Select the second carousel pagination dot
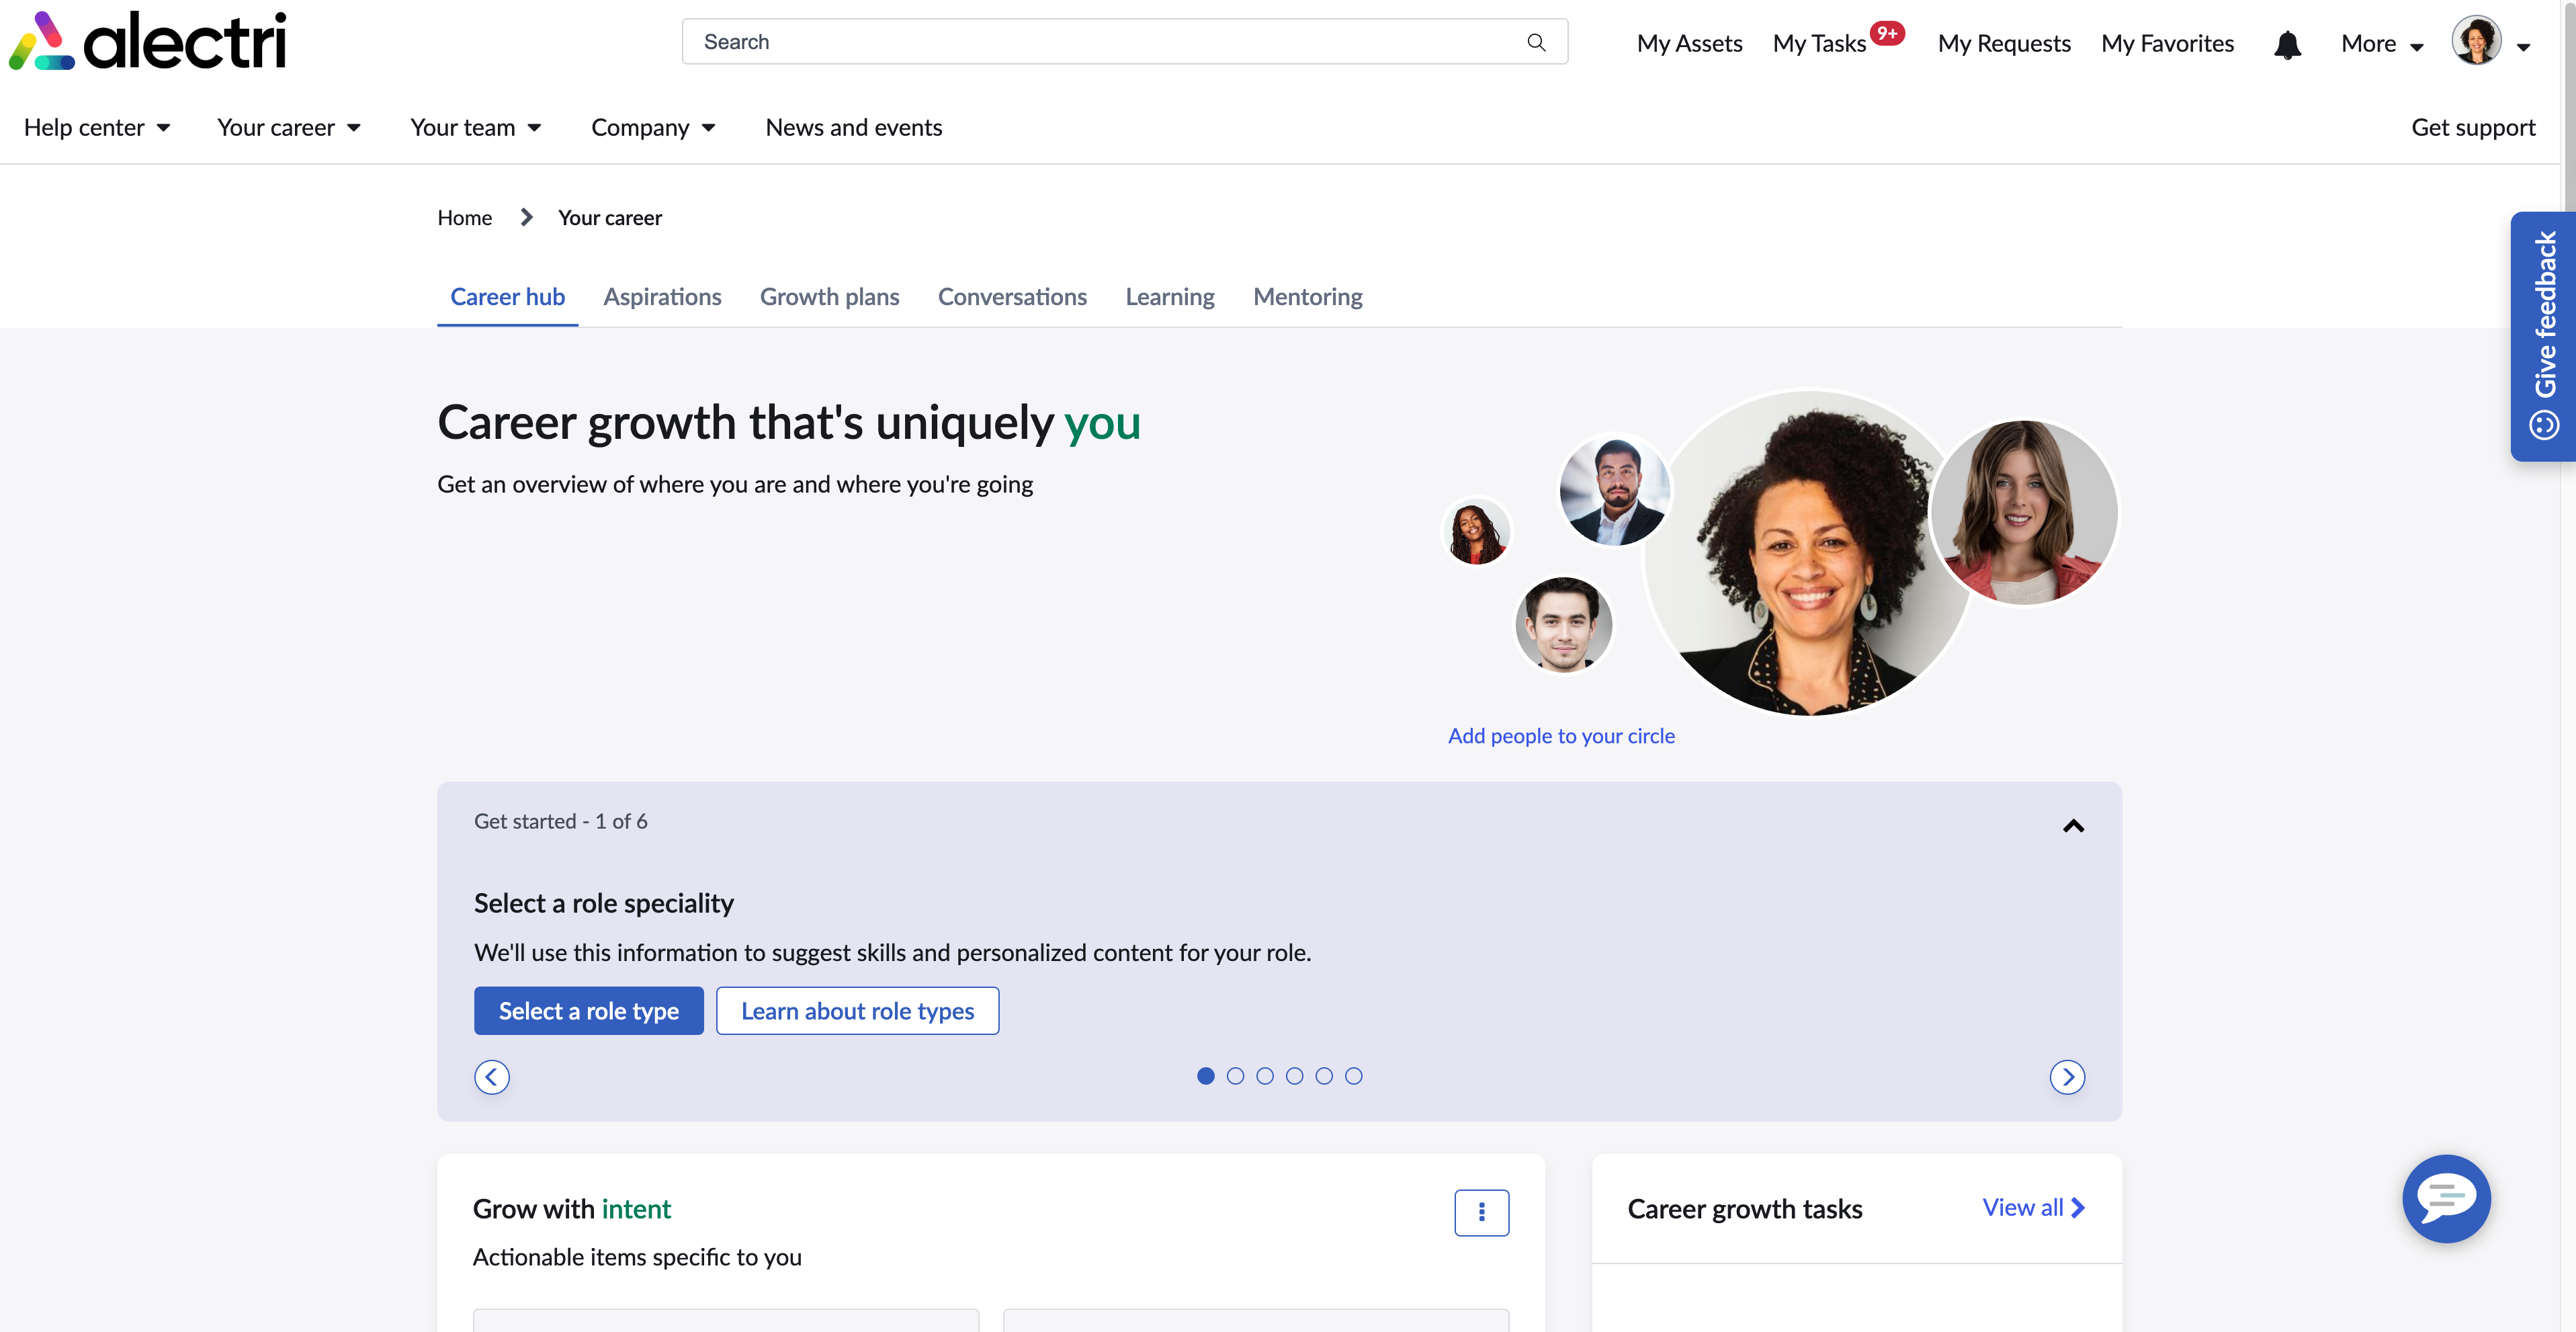The height and width of the screenshot is (1332, 2576). click(x=1235, y=1076)
